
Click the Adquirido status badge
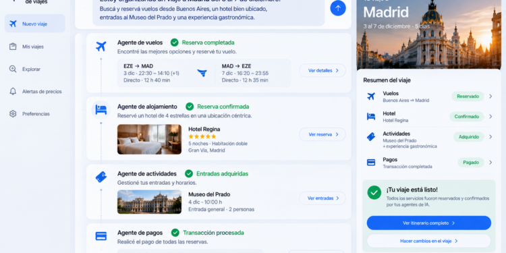pyautogui.click(x=469, y=137)
